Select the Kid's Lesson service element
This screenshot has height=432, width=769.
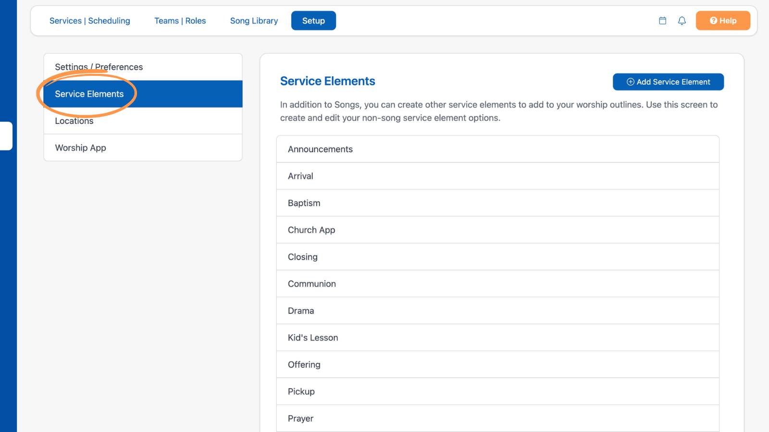[498, 337]
